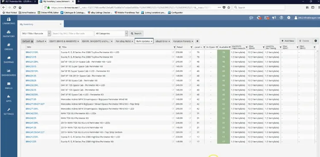Open the announcements megaphone icon

[274, 18]
